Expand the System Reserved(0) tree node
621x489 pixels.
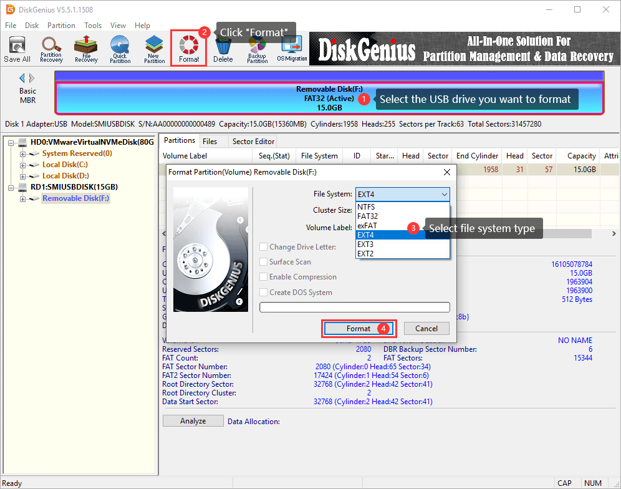click(x=22, y=154)
